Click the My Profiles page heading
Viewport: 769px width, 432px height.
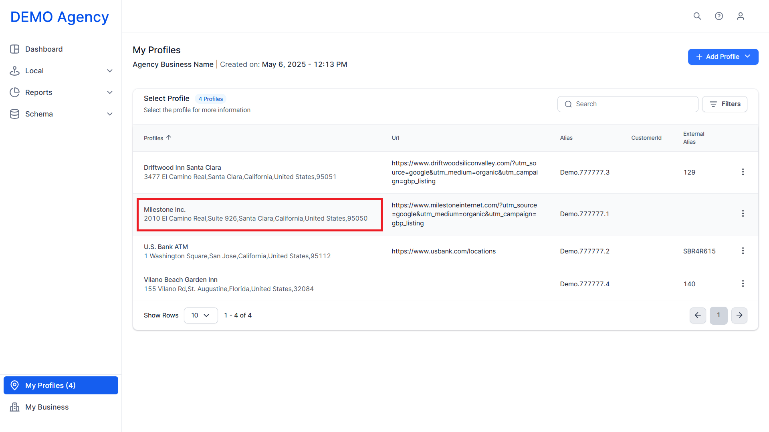(x=157, y=50)
